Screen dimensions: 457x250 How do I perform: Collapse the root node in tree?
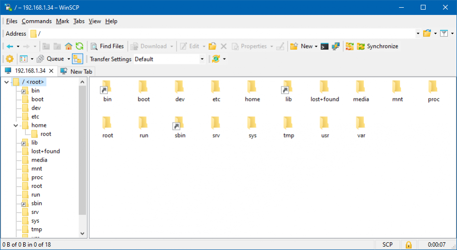click(x=6, y=82)
